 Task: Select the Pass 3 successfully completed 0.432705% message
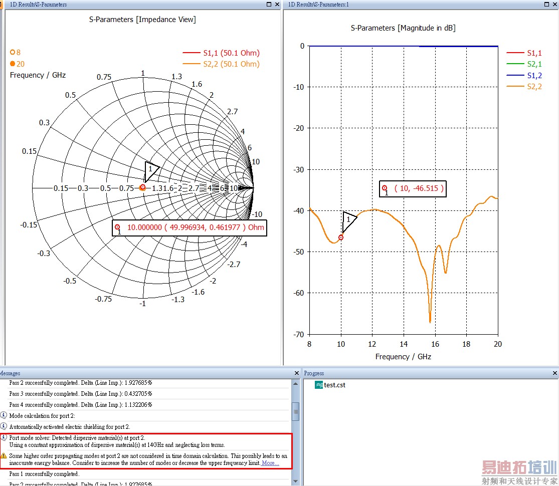coord(81,394)
